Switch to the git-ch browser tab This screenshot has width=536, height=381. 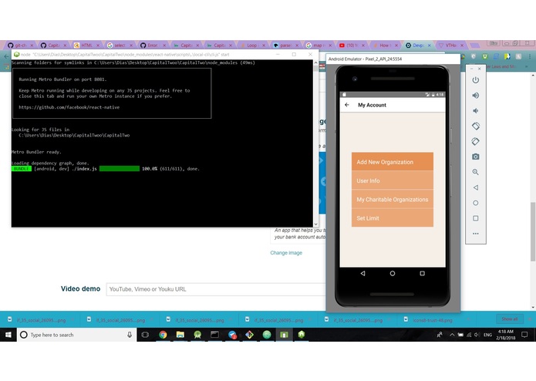coord(21,45)
